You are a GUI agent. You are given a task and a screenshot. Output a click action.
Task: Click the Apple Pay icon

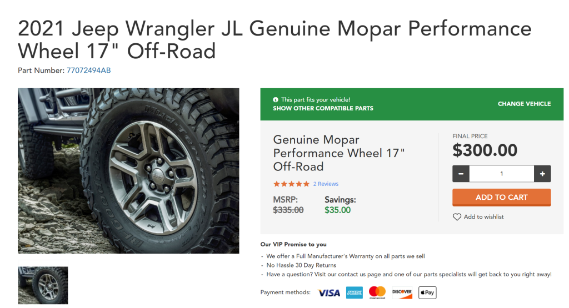(427, 292)
